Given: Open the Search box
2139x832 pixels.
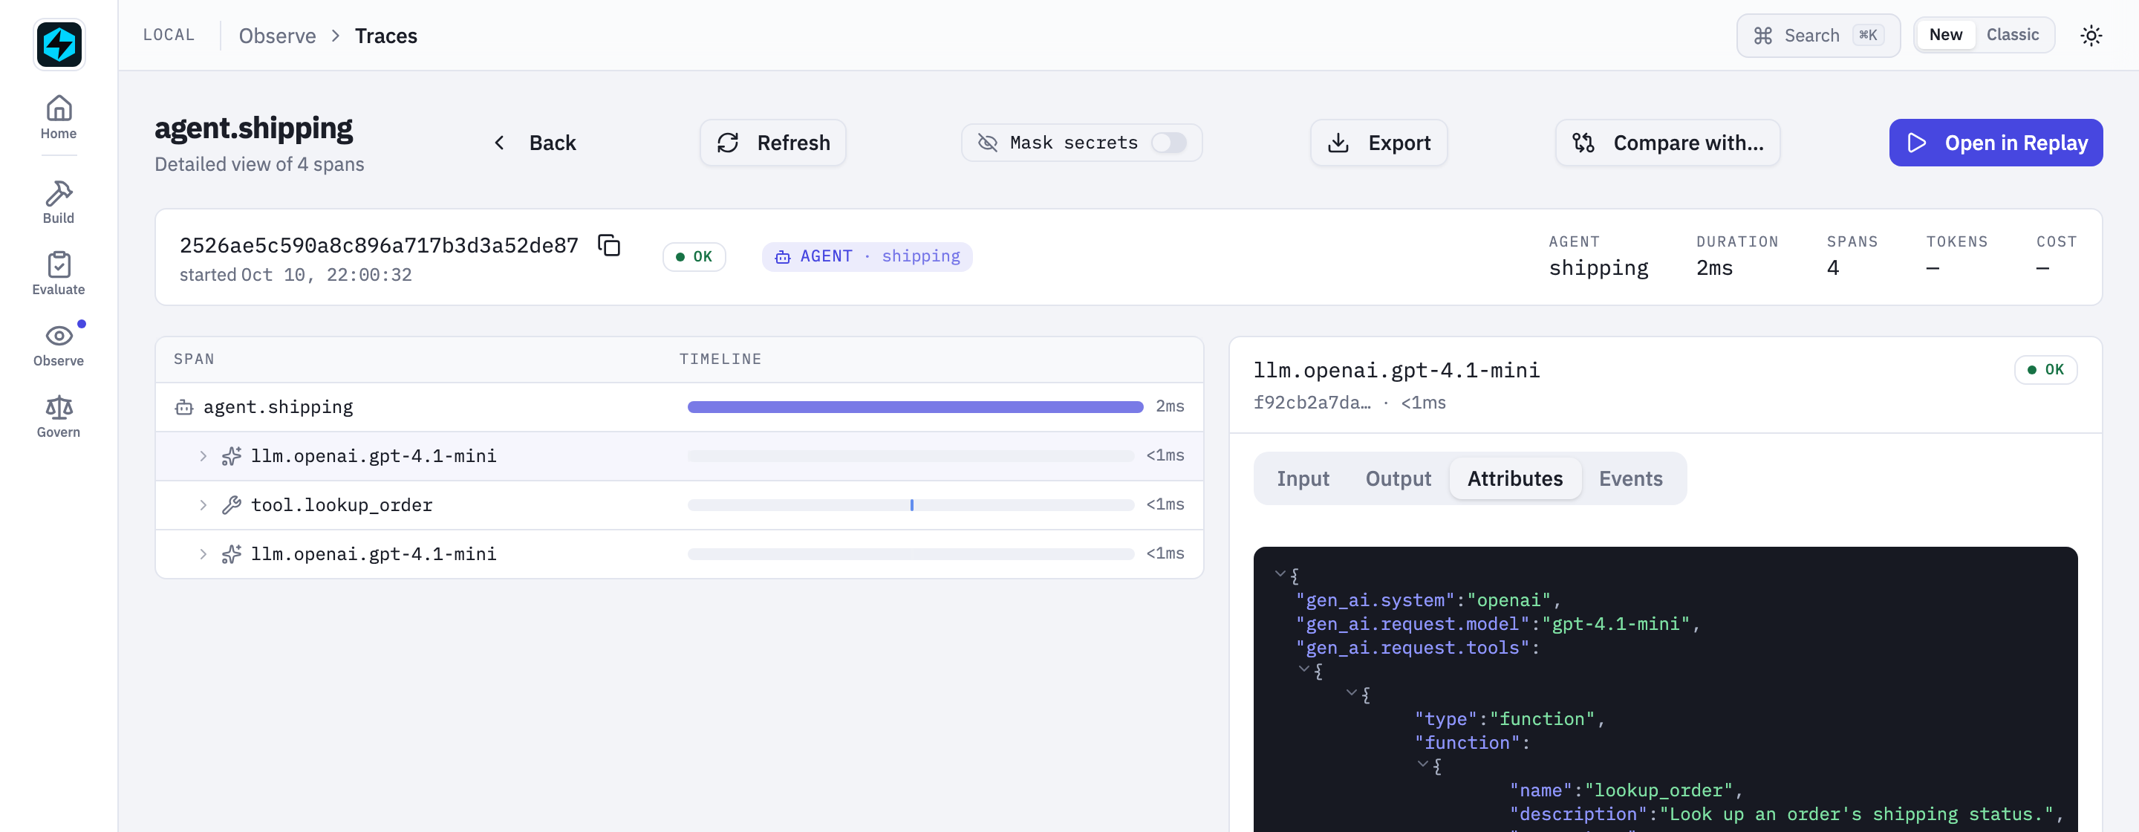Looking at the screenshot, I should [1817, 36].
